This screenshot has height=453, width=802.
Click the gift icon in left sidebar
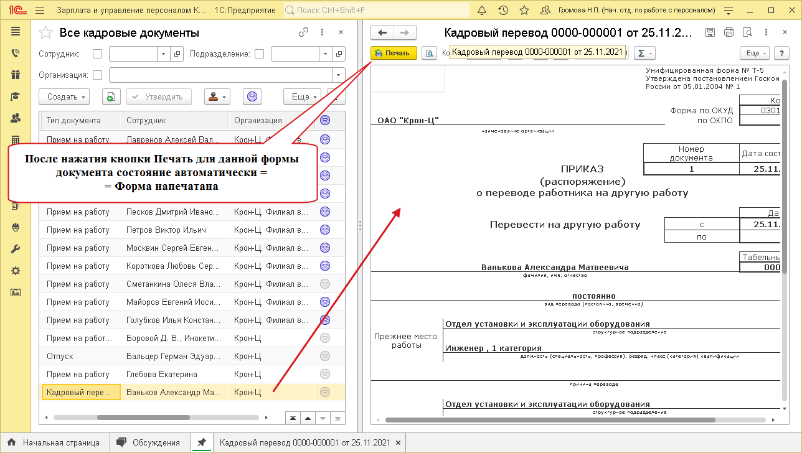pos(16,75)
